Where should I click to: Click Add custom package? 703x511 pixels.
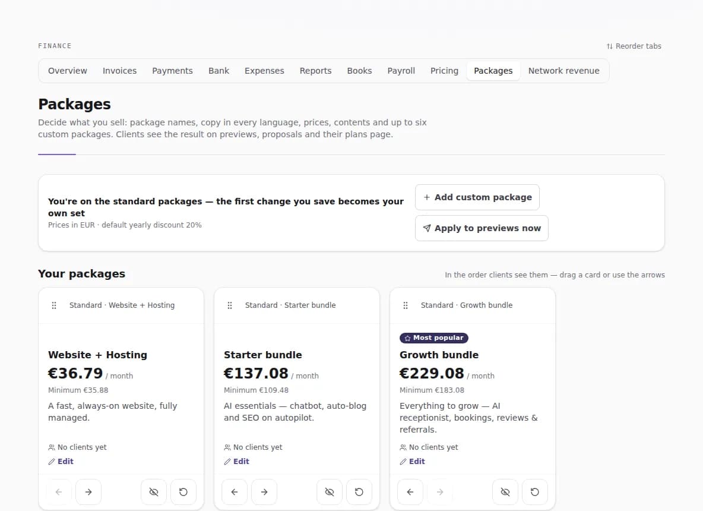point(477,197)
